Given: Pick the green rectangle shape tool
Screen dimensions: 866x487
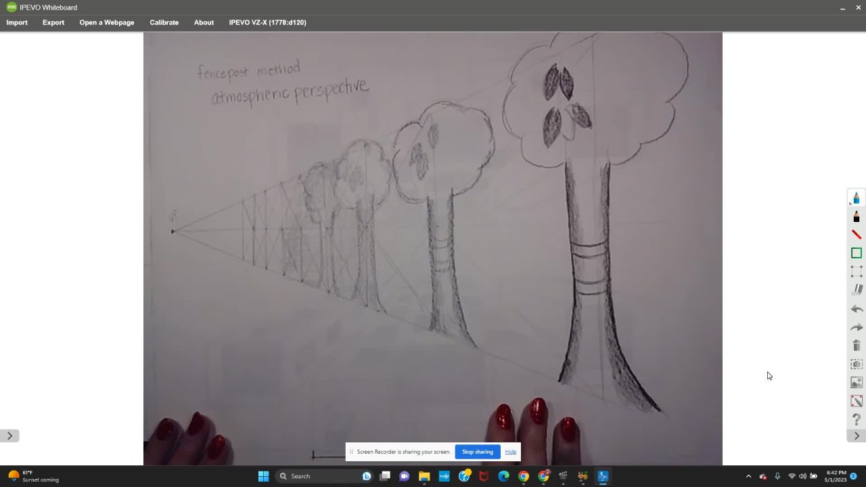Looking at the screenshot, I should click(856, 253).
